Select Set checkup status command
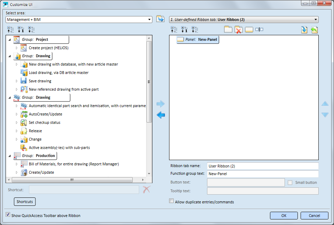334x225 pixels. (x=45, y=122)
